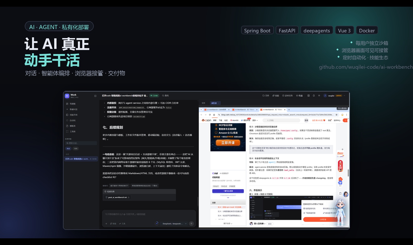This screenshot has width=413, height=245.
Task: Open 定时任务 scheduled tasks
Action: [x=288, y=96]
